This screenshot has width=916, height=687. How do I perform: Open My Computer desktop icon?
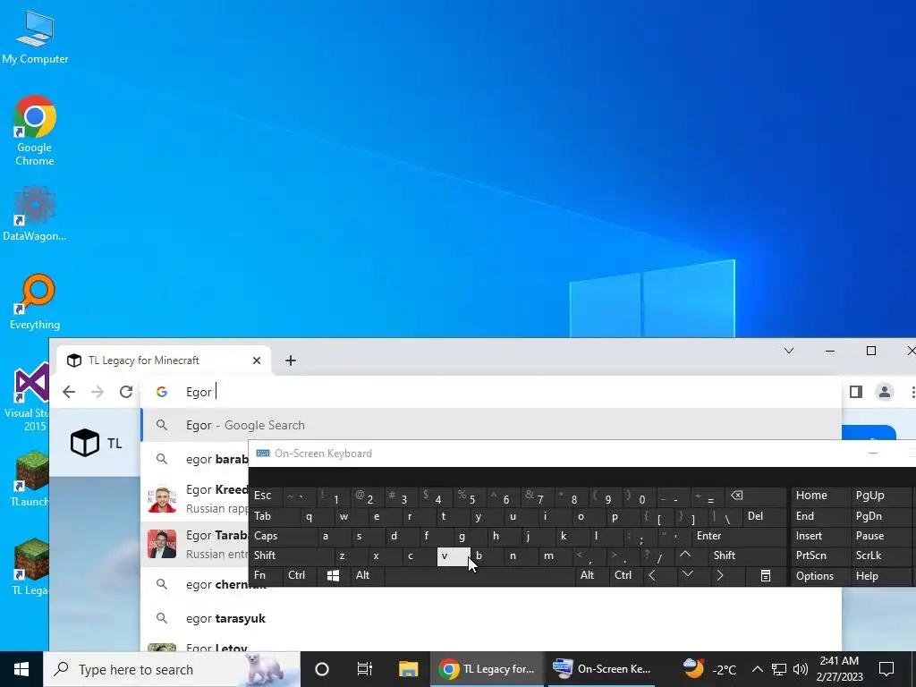click(x=35, y=38)
